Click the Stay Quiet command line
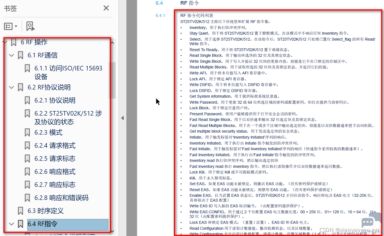This screenshot has height=236, width=384. coord(269,33)
